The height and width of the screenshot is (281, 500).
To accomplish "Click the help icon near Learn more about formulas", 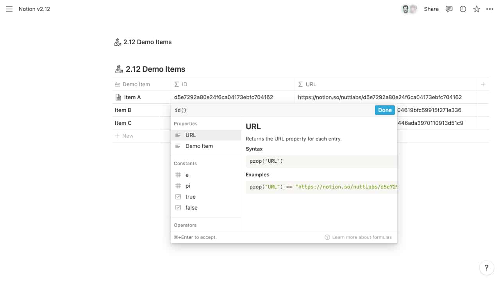I will point(327,237).
